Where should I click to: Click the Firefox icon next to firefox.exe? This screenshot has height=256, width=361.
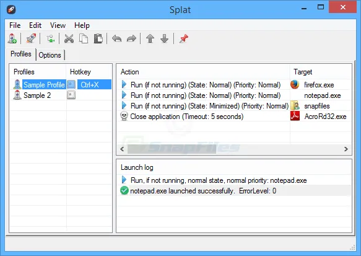(295, 84)
